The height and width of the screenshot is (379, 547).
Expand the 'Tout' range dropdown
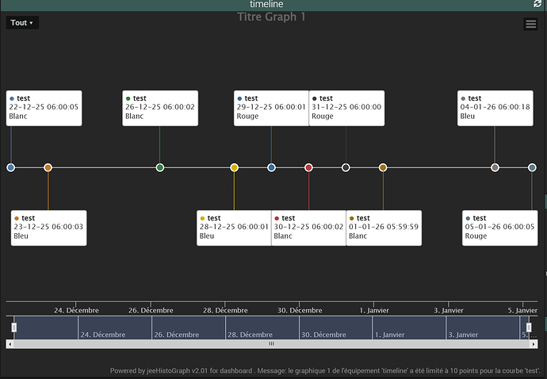point(22,23)
